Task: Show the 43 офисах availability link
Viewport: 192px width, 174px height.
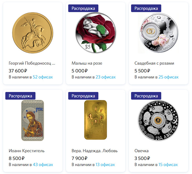Action: click(43, 165)
